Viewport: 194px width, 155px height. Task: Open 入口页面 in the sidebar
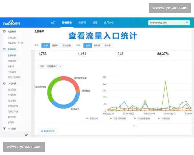(x=12, y=95)
